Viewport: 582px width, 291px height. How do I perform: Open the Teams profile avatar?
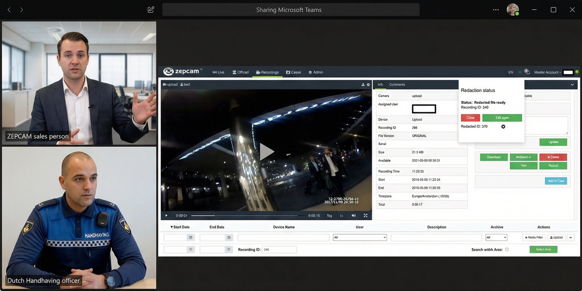pyautogui.click(x=513, y=10)
